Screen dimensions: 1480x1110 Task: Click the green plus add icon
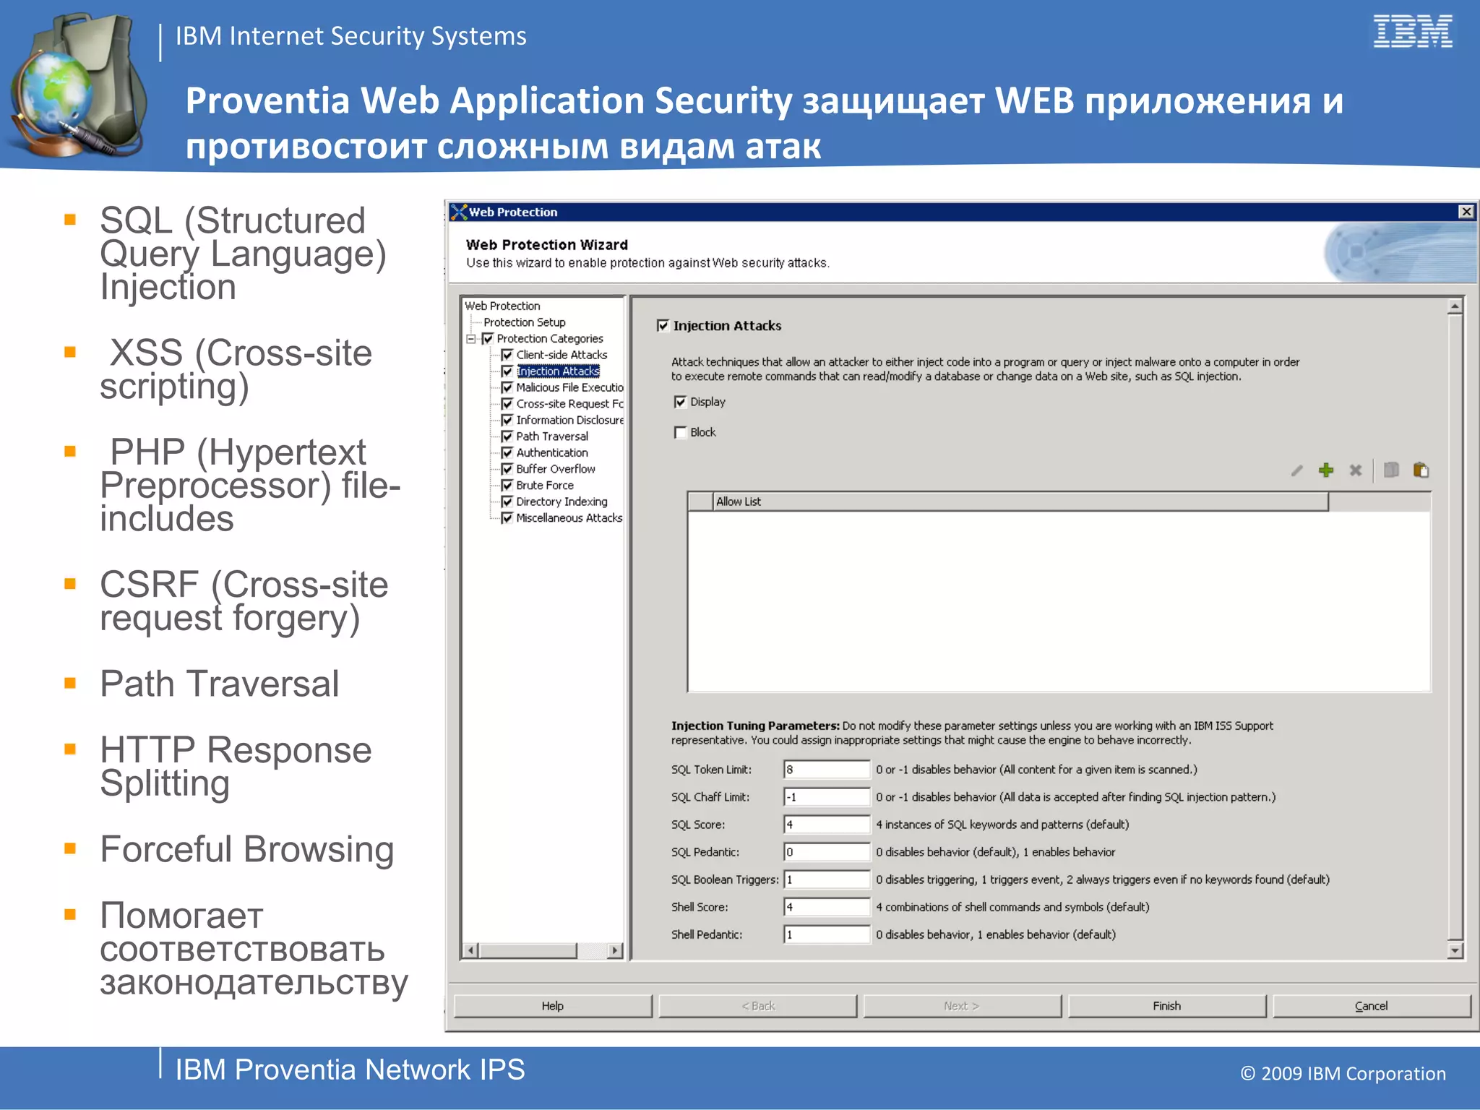(x=1326, y=470)
